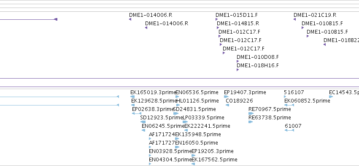Click the EC14543 feature arrow
The width and height of the screenshot is (359, 166).
(x=331, y=97)
